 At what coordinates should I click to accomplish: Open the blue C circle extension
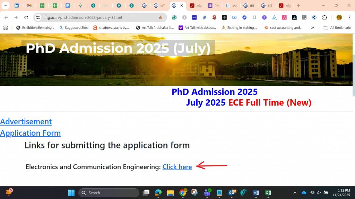(x=314, y=17)
